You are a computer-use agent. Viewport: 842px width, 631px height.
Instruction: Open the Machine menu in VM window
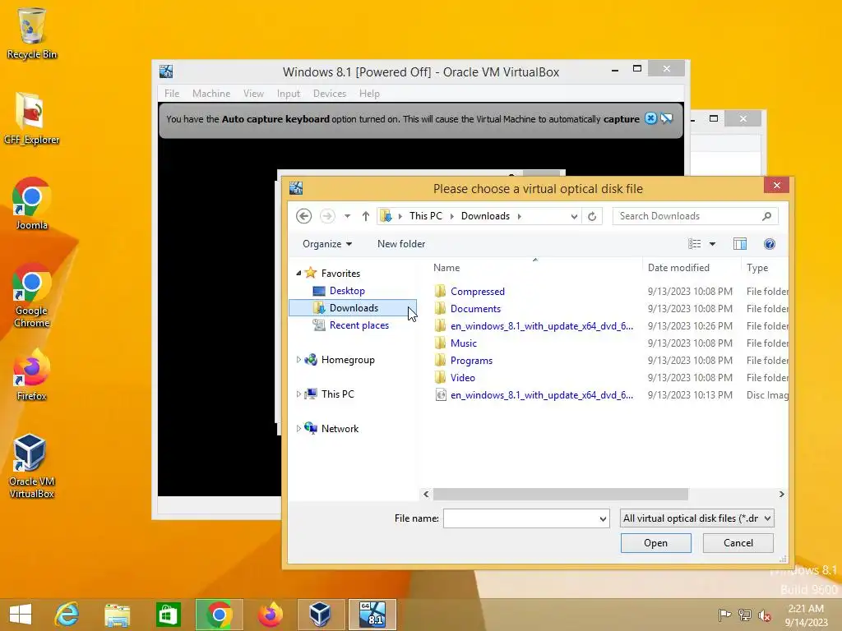(211, 94)
